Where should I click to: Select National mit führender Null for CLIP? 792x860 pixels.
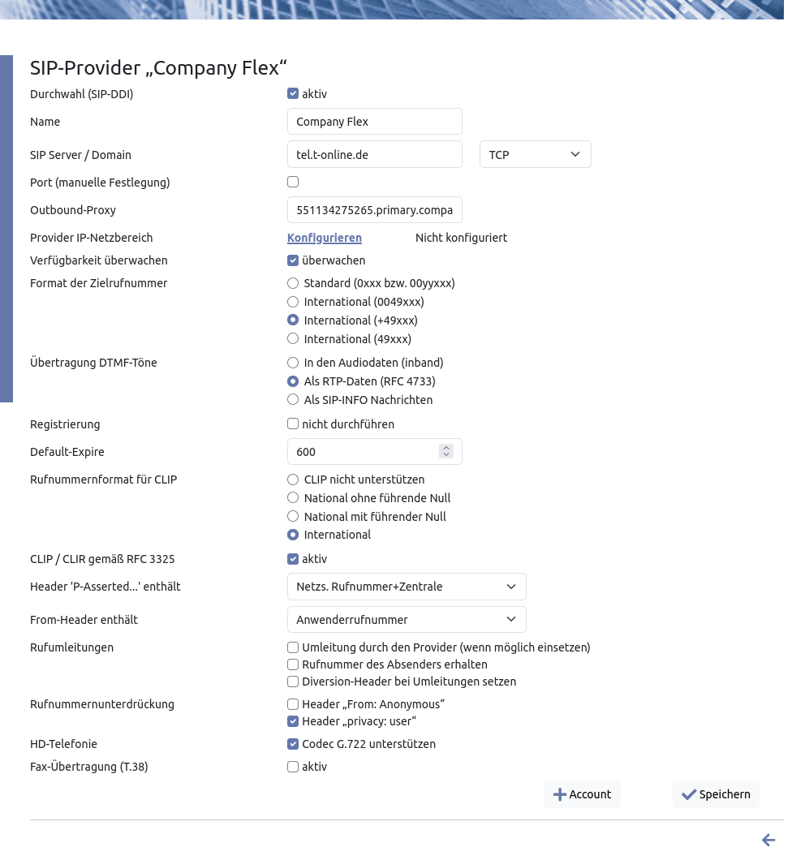pyautogui.click(x=293, y=517)
